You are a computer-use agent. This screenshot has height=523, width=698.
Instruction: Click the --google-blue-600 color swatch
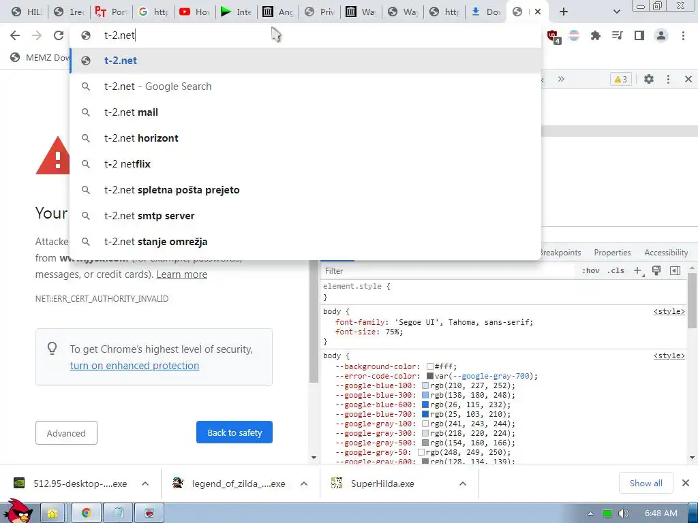[425, 405]
